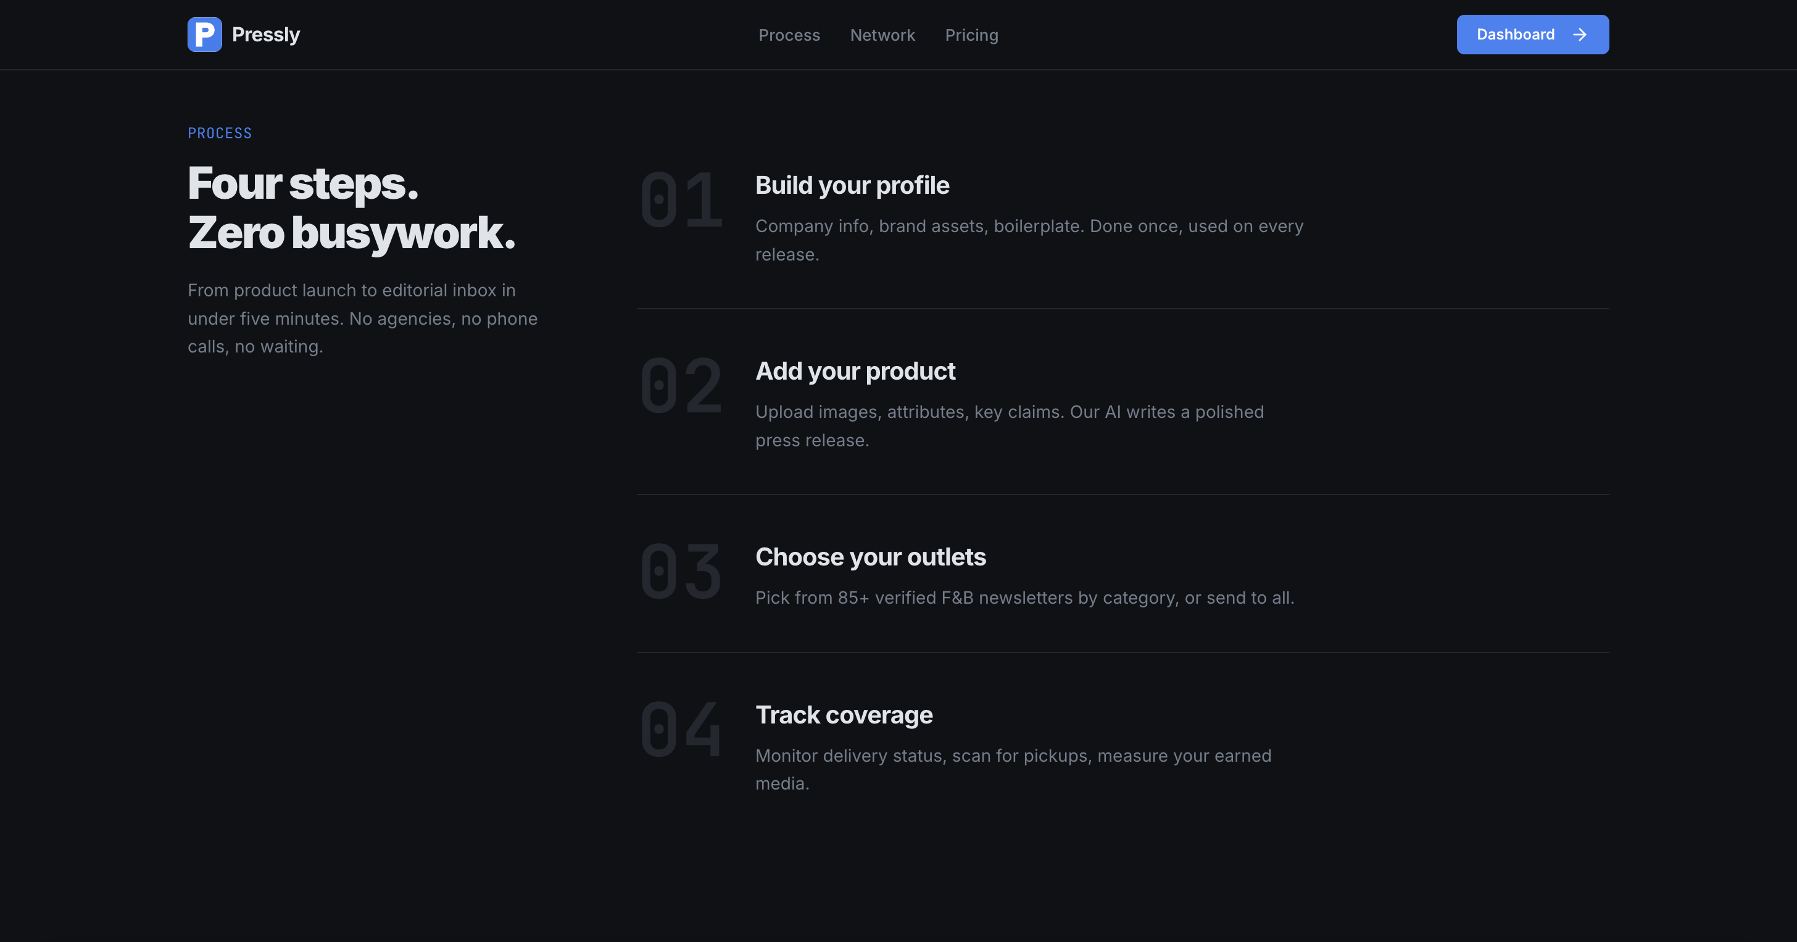This screenshot has width=1797, height=942.
Task: Click the "Four steps. Zero busywork." heading
Action: point(351,208)
